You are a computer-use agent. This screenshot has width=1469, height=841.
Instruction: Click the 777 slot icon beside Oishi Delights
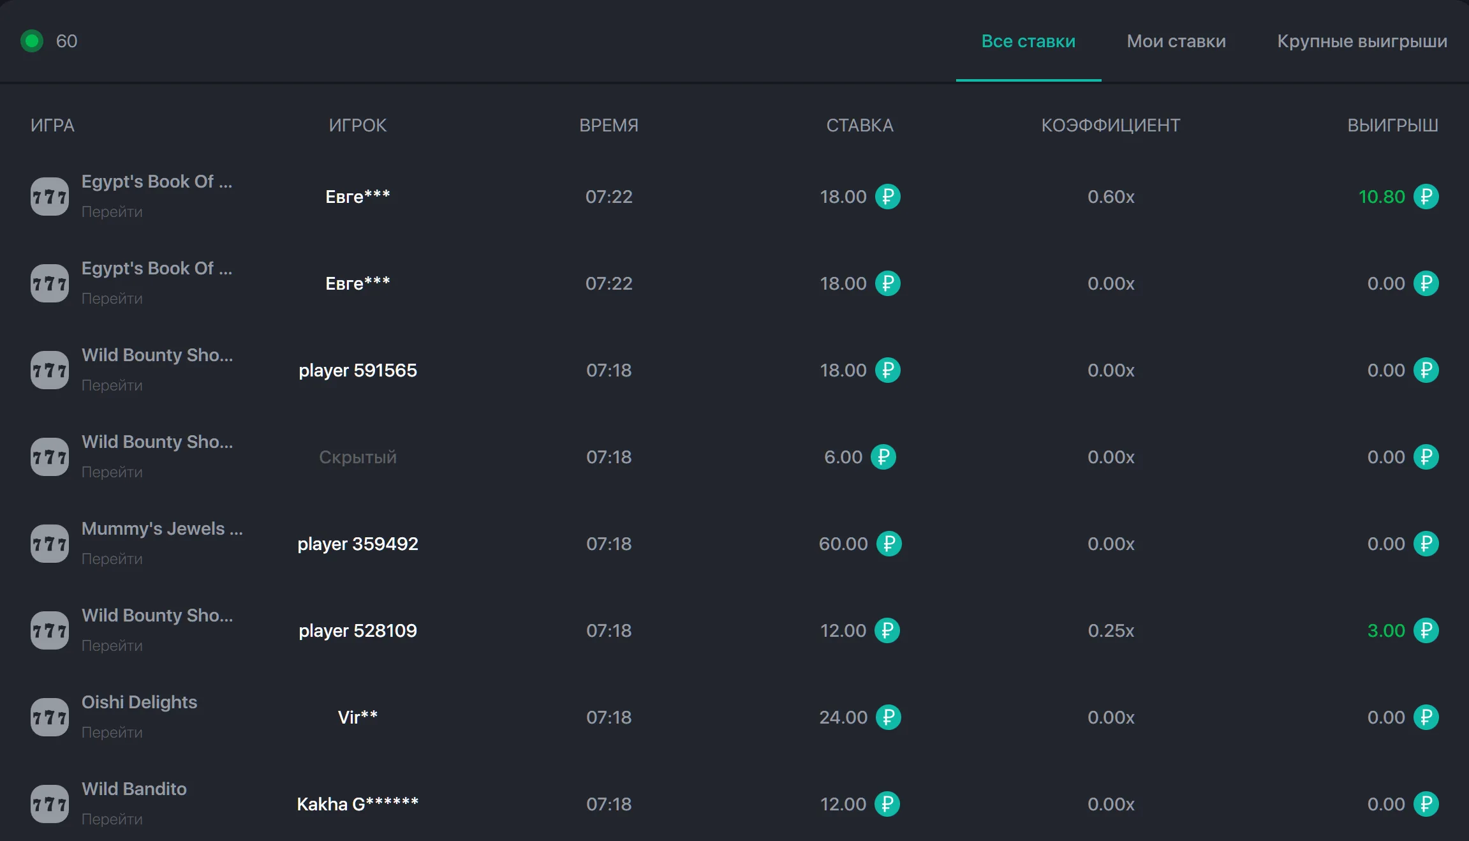(x=50, y=717)
